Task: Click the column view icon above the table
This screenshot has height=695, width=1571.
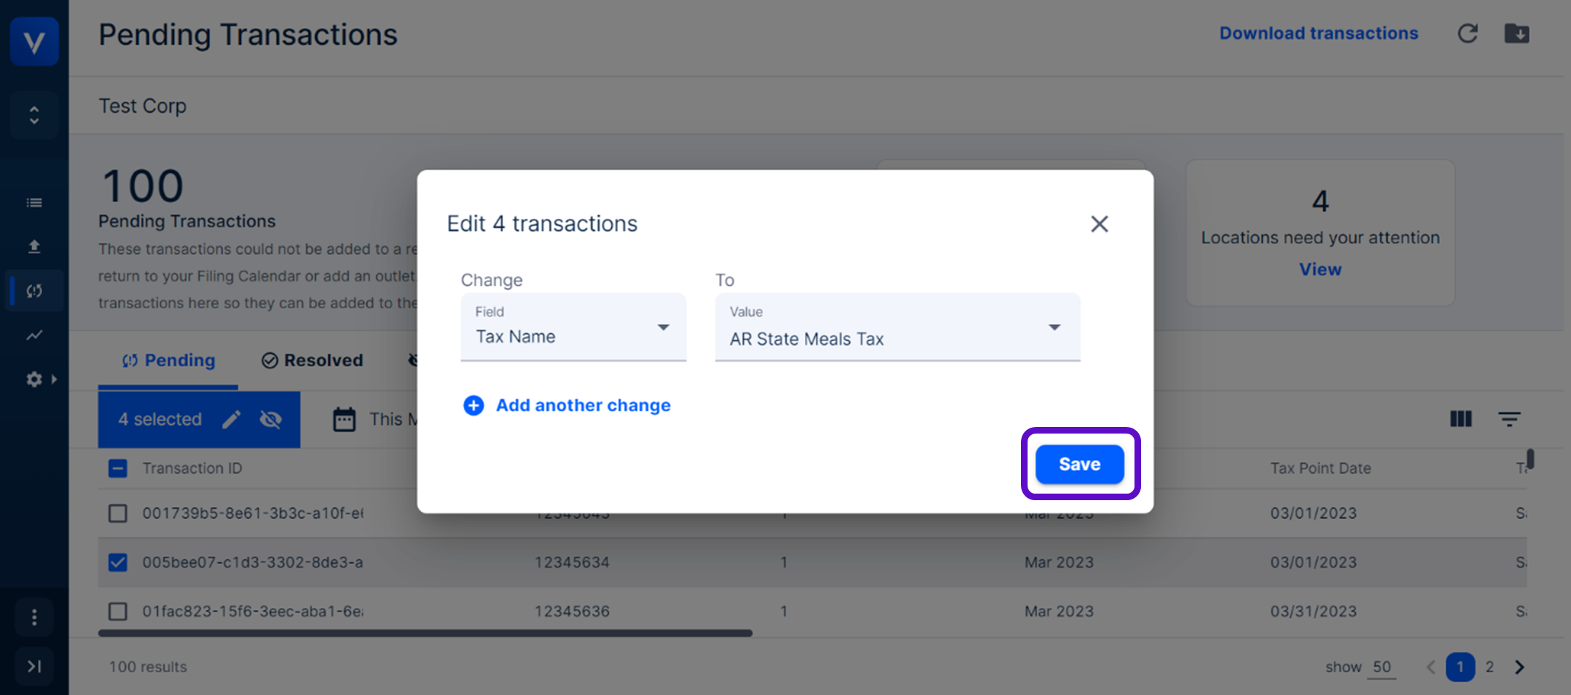Action: pos(1460,419)
